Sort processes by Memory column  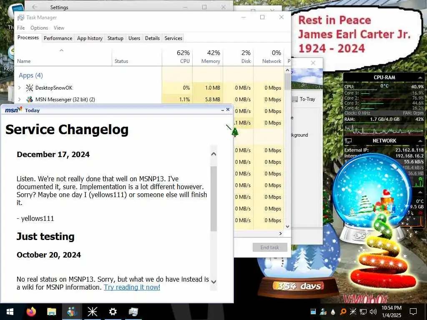tap(208, 57)
